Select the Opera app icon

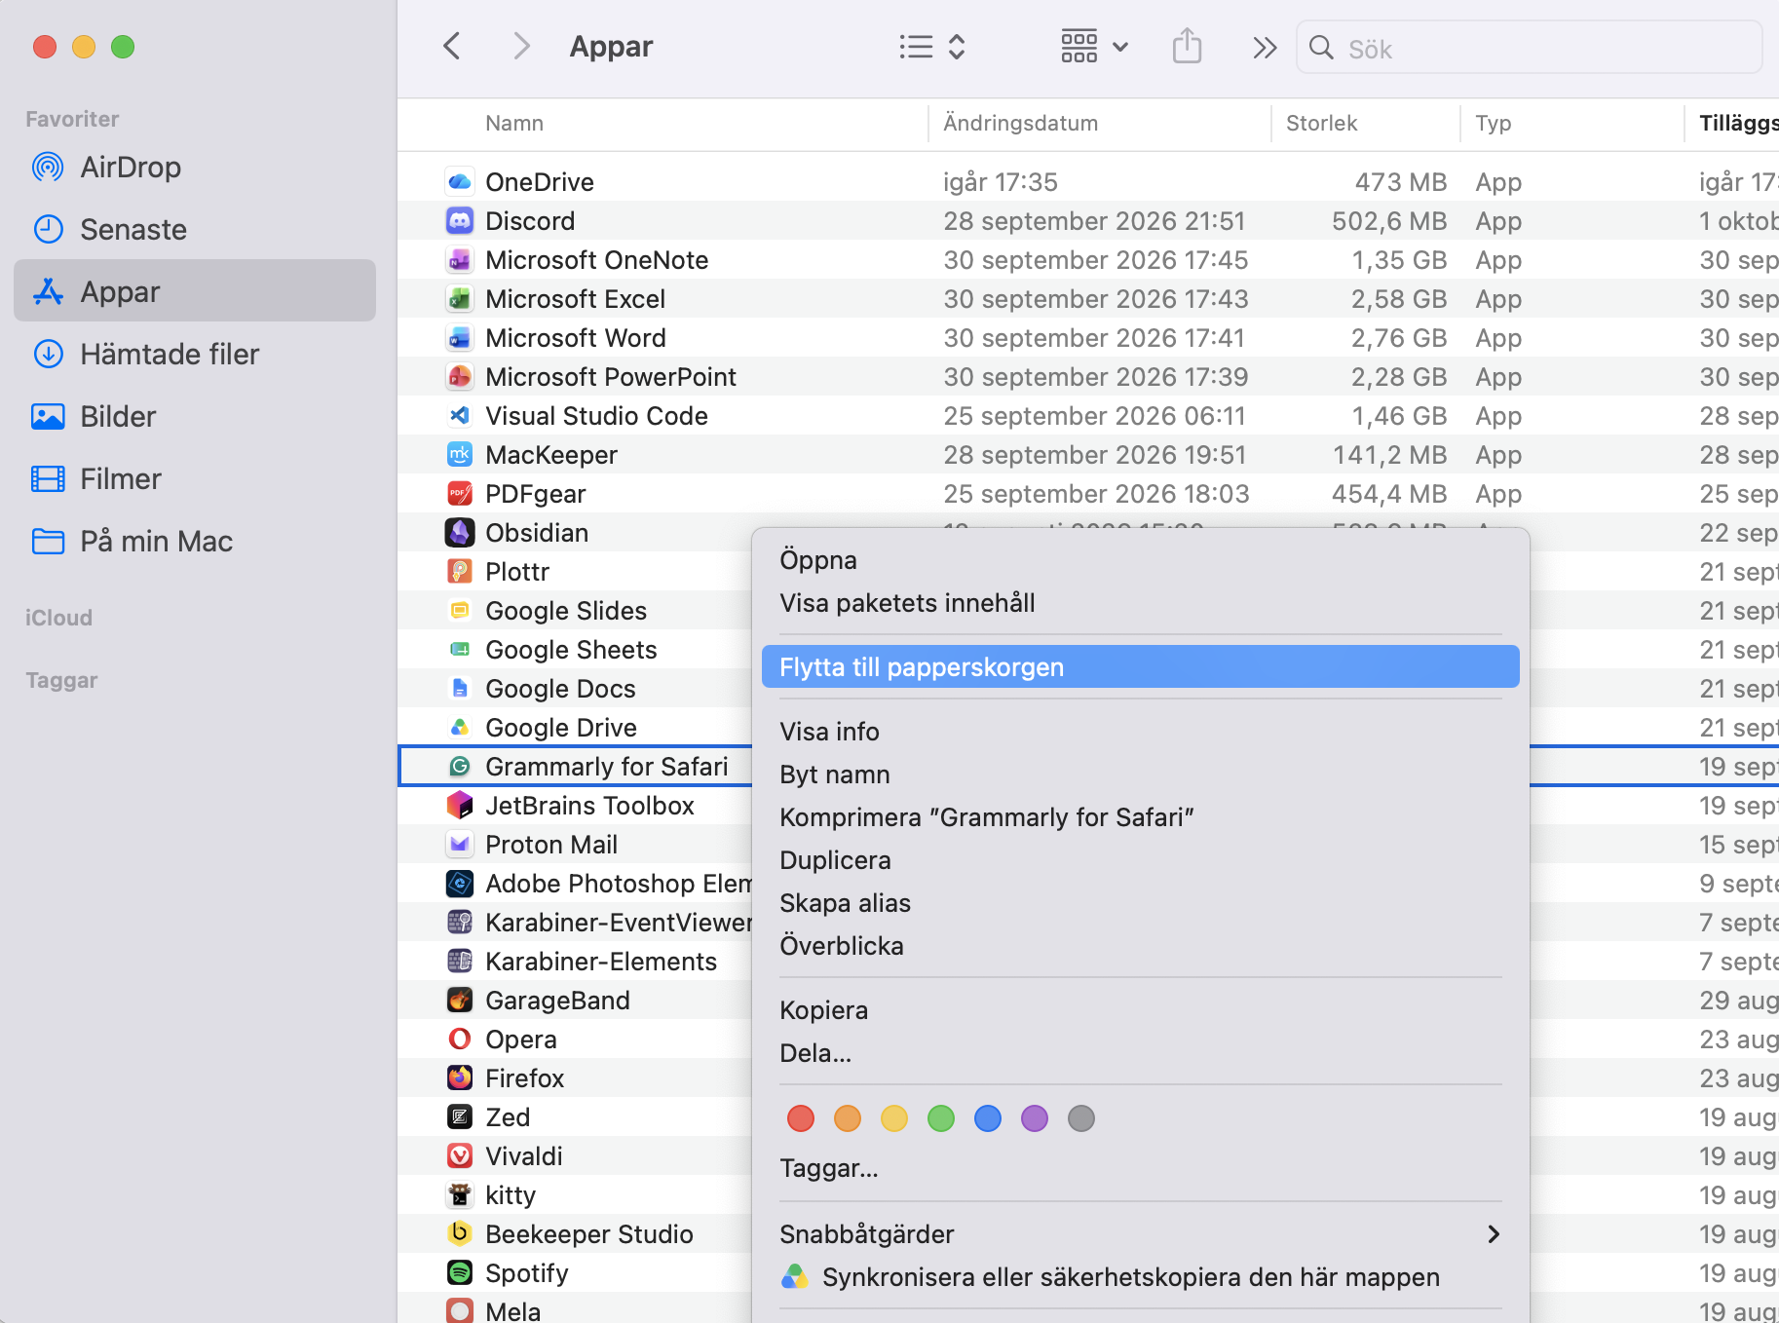click(x=460, y=1039)
